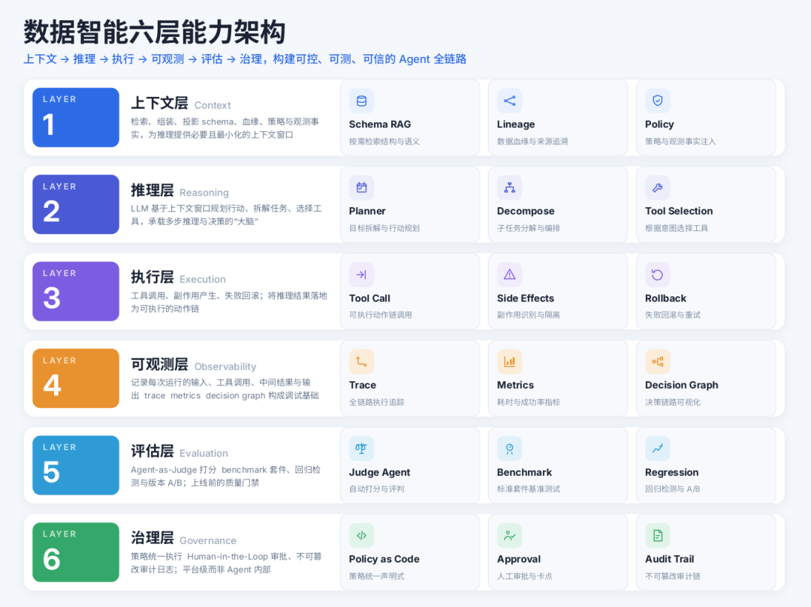
Task: Click the Benchmark badge icon
Action: click(x=509, y=449)
